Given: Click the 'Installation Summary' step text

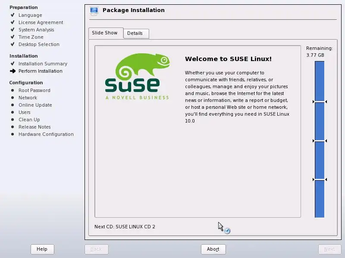Looking at the screenshot, I should [43, 64].
